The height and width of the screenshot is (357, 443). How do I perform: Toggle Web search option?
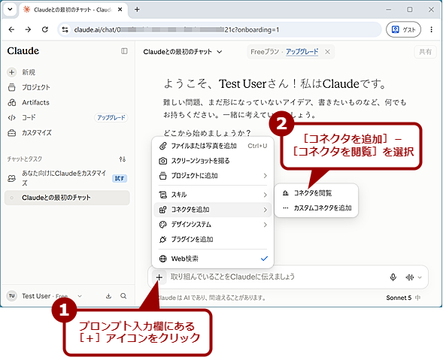click(213, 259)
